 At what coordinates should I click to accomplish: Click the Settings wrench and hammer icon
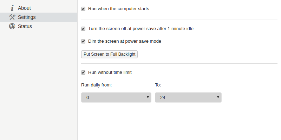click(x=12, y=17)
